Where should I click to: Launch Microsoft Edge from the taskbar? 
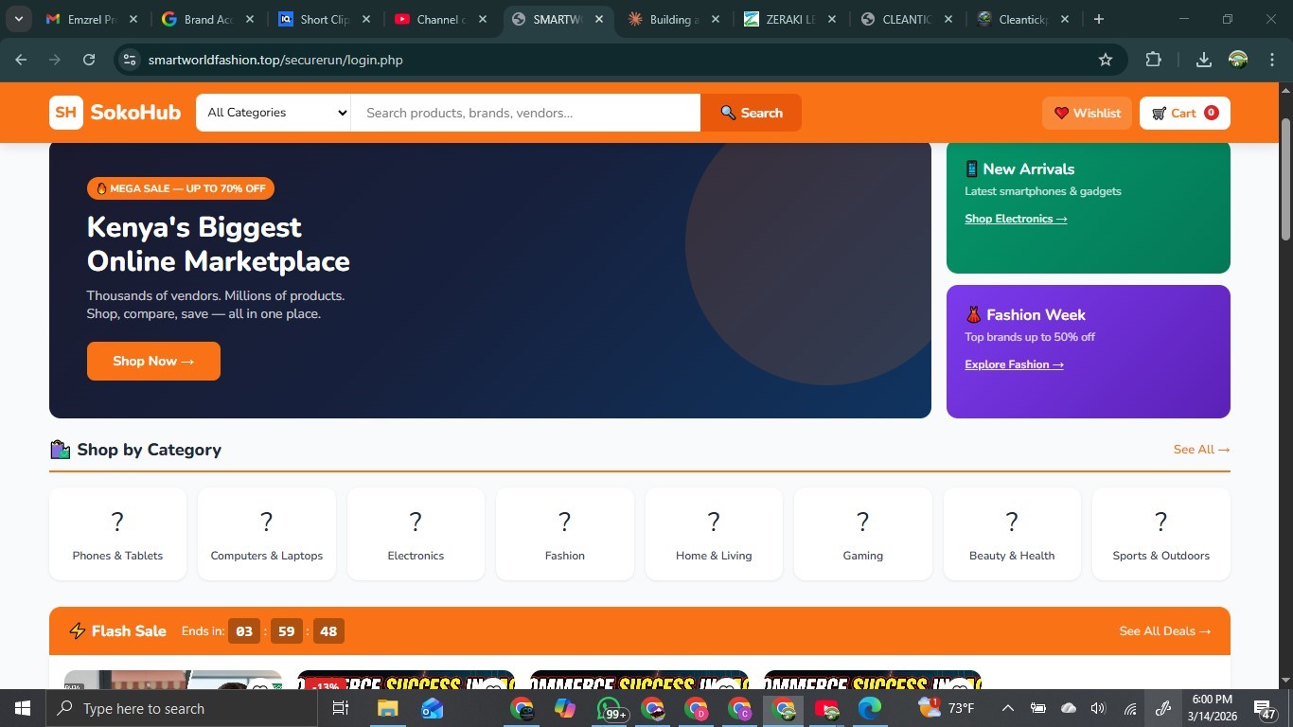[x=869, y=708]
